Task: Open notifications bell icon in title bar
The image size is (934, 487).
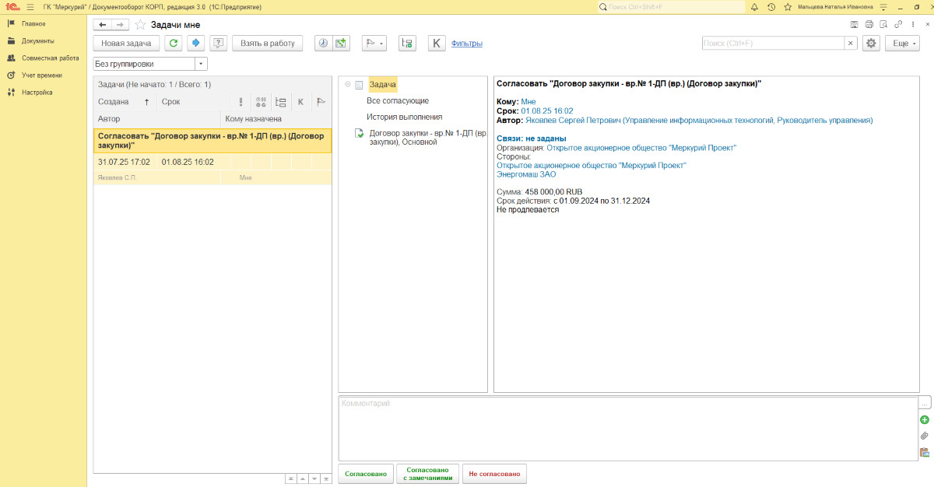Action: [754, 7]
